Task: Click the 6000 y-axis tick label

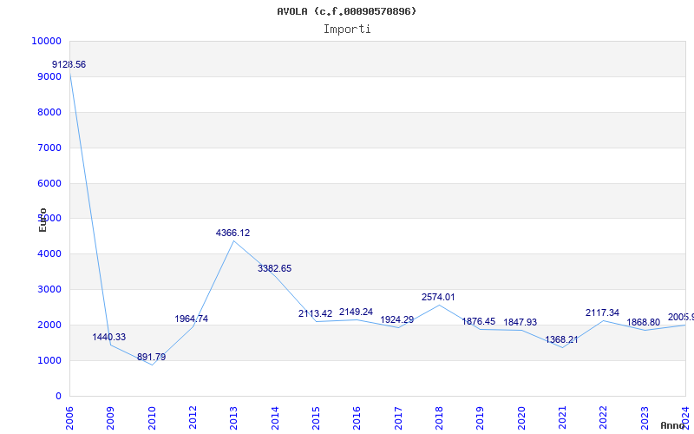Action: point(49,183)
